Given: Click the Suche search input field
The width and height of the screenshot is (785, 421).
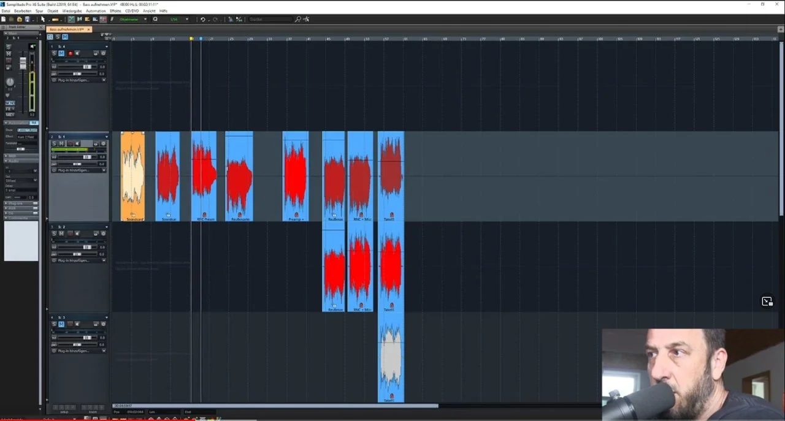Looking at the screenshot, I should [x=271, y=20].
